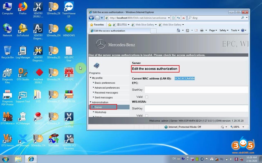Click the IE back arrow button
262x163 pixels.
point(91,18)
